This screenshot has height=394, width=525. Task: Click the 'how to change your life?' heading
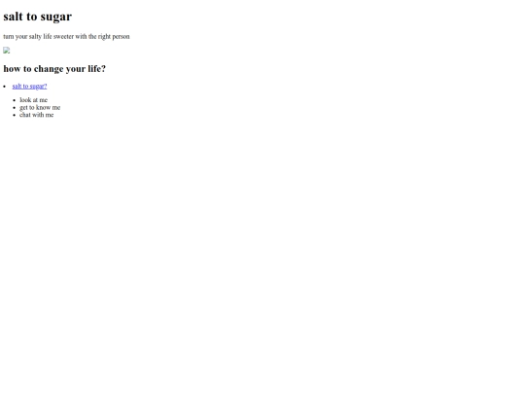tap(54, 69)
